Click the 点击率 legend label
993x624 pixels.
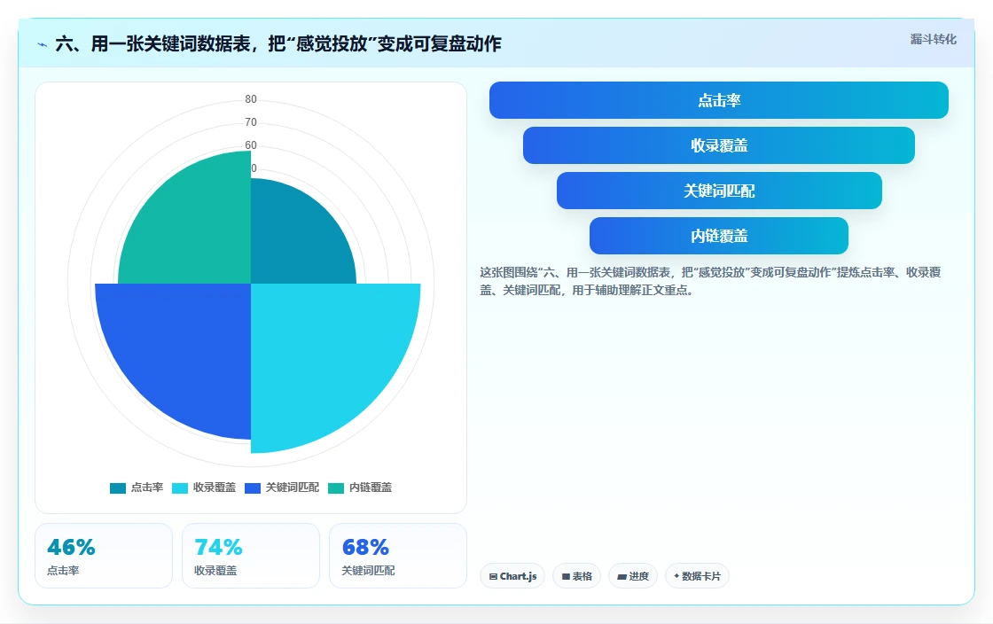147,487
